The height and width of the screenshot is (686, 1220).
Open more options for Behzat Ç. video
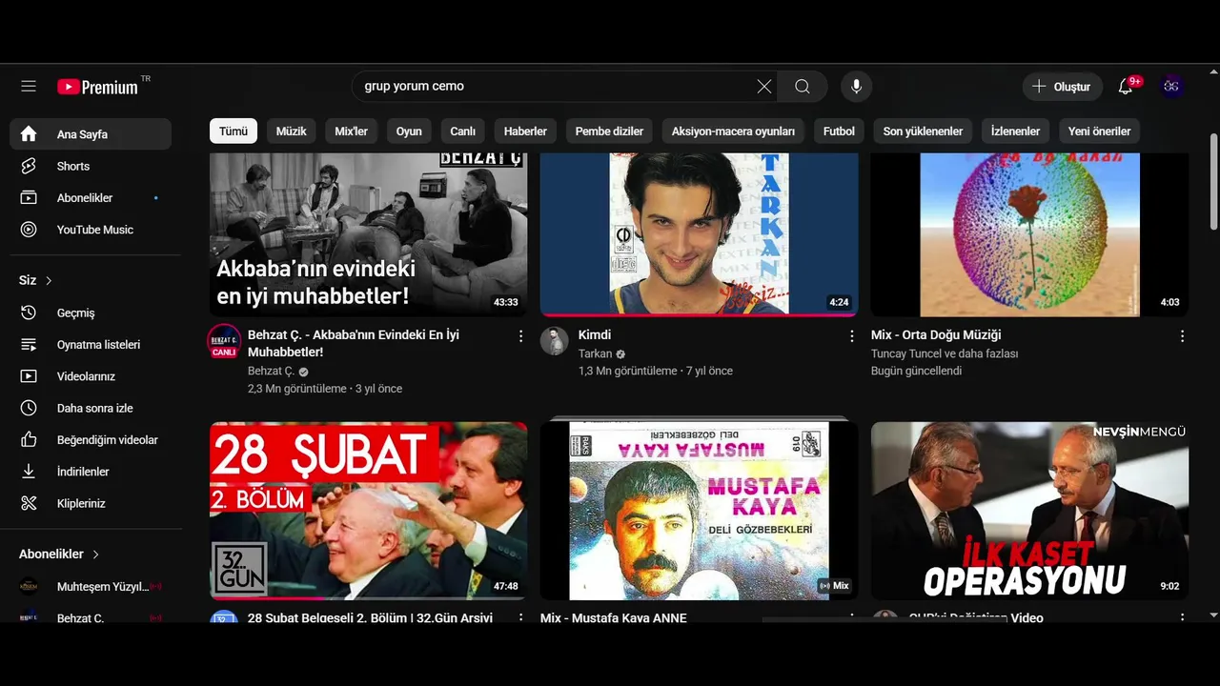click(x=520, y=336)
